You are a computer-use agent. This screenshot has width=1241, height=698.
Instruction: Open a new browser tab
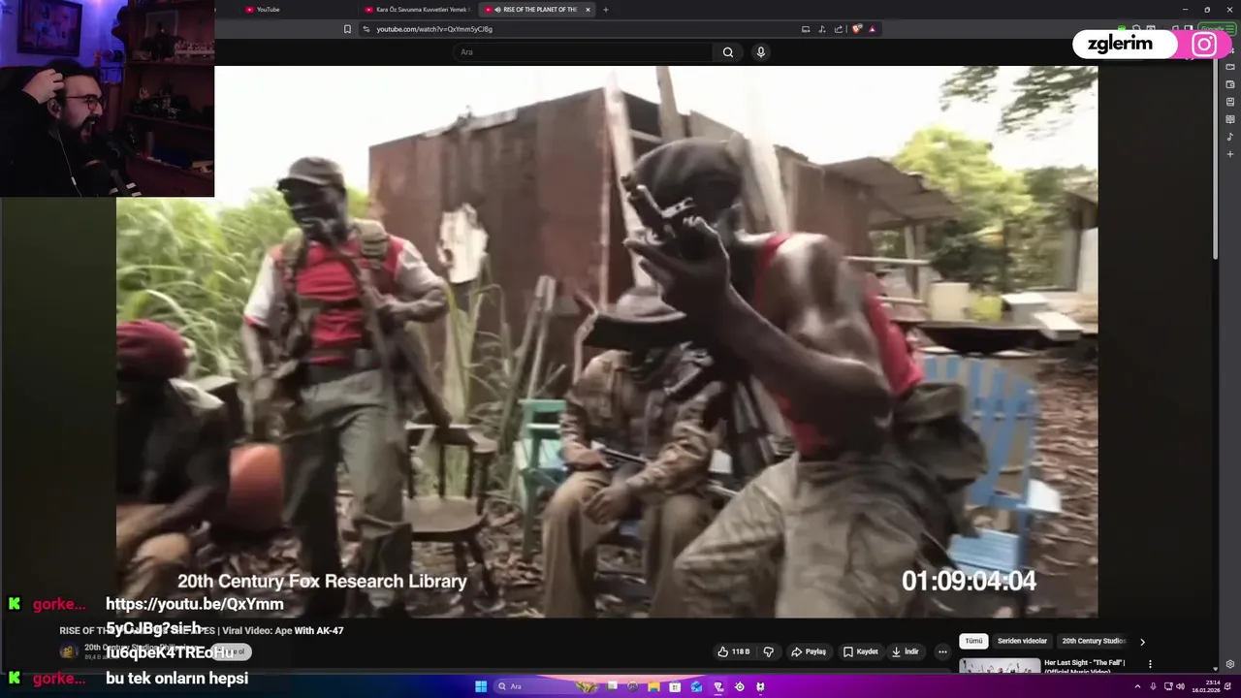pyautogui.click(x=606, y=10)
